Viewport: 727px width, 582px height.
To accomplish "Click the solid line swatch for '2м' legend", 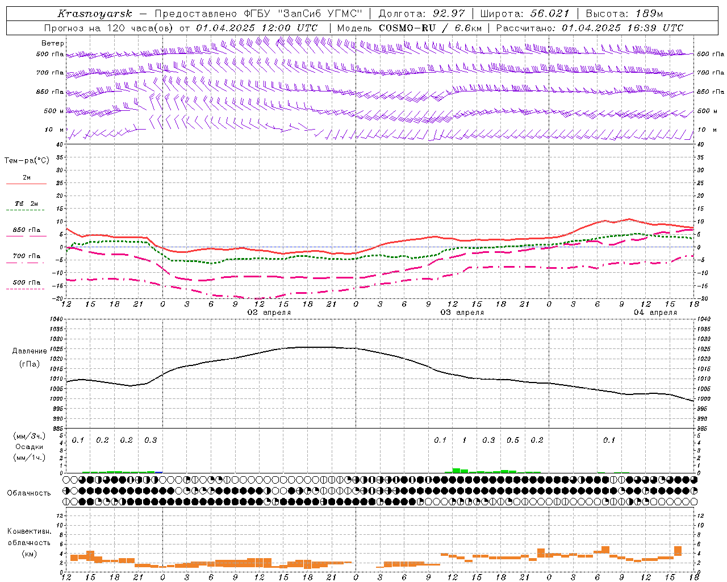I will 26,184.
